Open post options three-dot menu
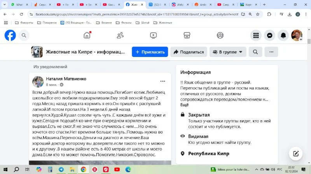The height and width of the screenshot is (174, 311). 163,81
